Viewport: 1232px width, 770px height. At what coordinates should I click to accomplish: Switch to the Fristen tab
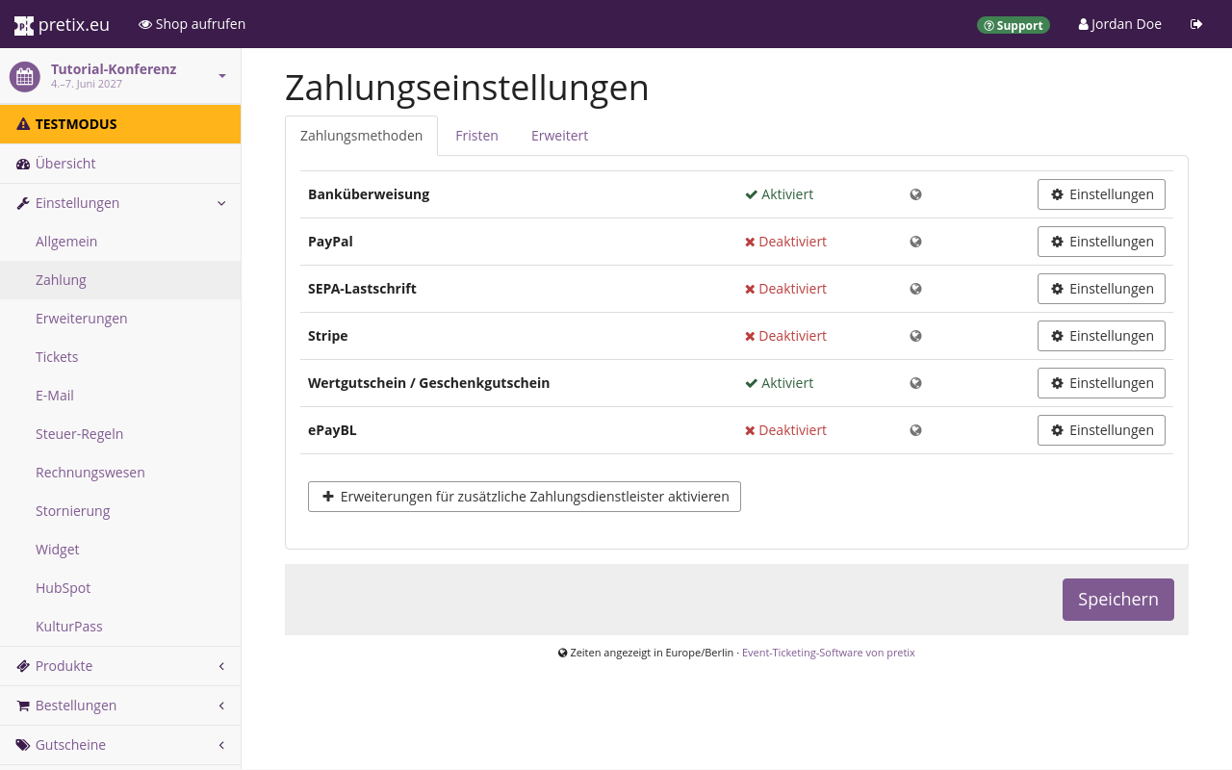(476, 135)
